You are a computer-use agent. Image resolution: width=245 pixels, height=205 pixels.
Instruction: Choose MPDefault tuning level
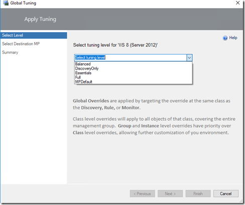click(x=134, y=82)
